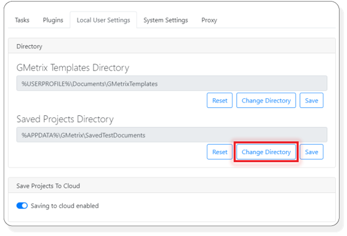Reset the GMetrix Templates Directory

219,100
